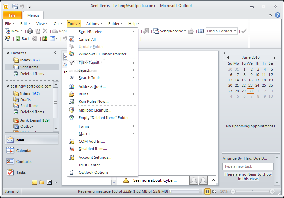Expand the People Pane caret
The image size is (284, 198).
click(213, 180)
